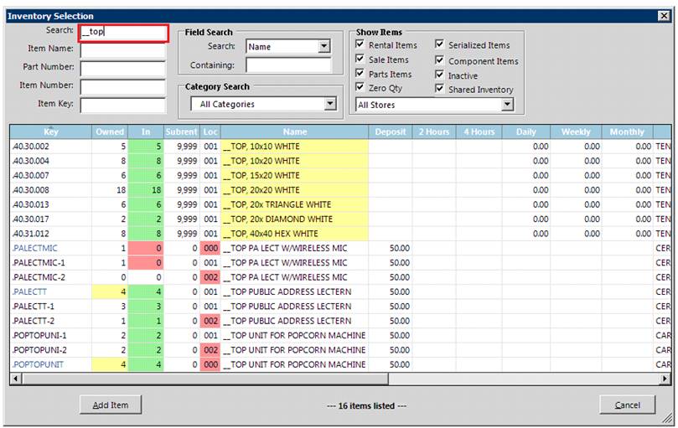This screenshot has width=678, height=428.
Task: Click right arrow of horizontal scrollbar
Action: click(x=666, y=379)
